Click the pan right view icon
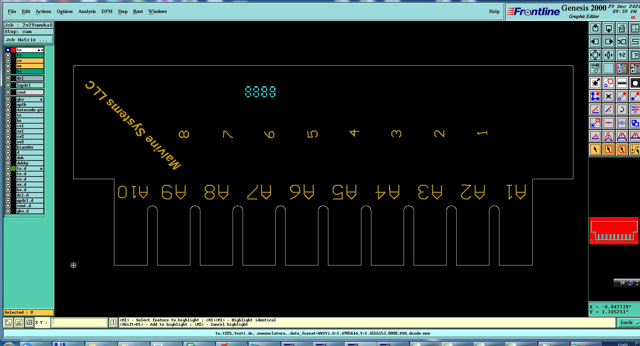 click(x=609, y=42)
